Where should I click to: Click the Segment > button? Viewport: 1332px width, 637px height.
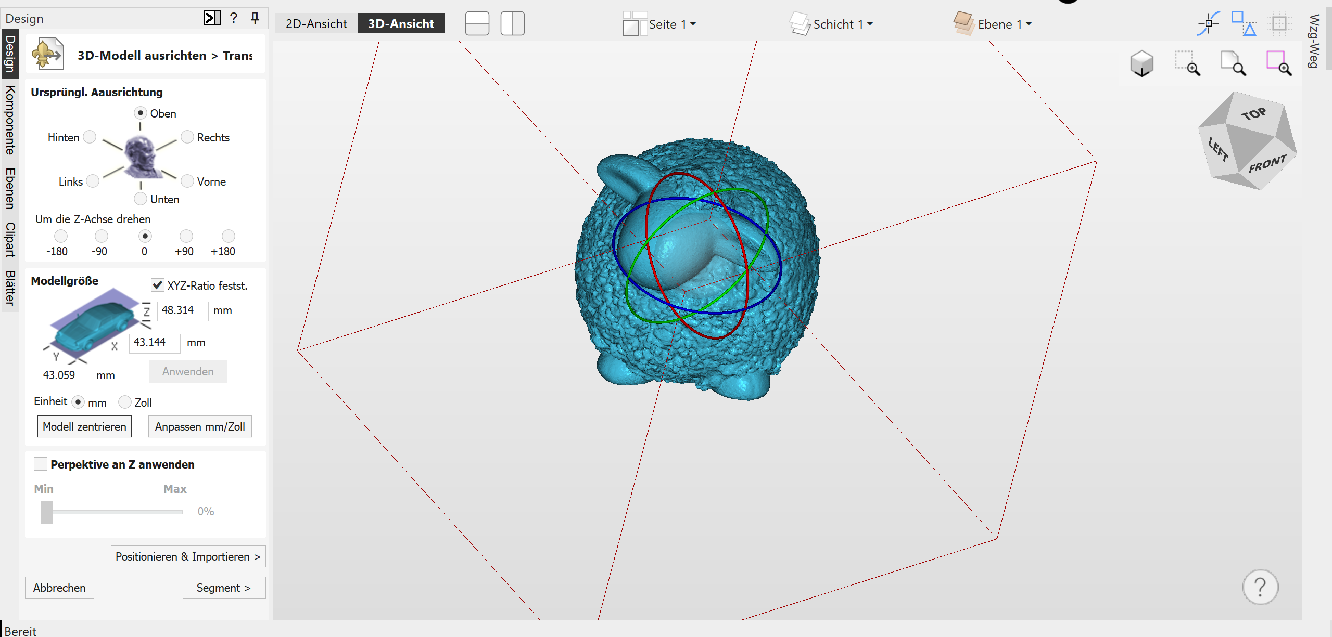click(x=224, y=588)
